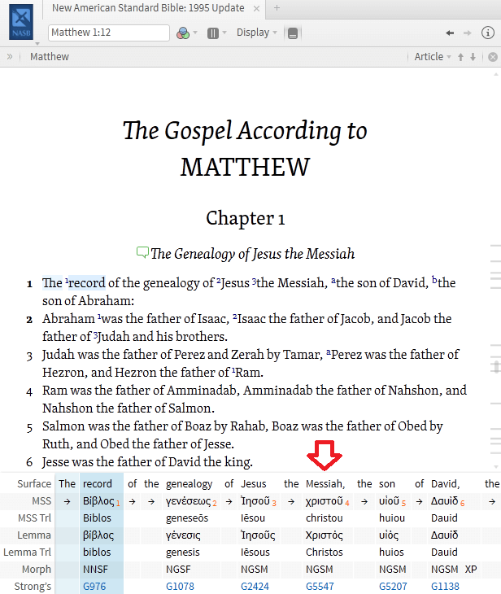The width and height of the screenshot is (501, 594).
Task: Click the back navigation arrow
Action: point(450,33)
